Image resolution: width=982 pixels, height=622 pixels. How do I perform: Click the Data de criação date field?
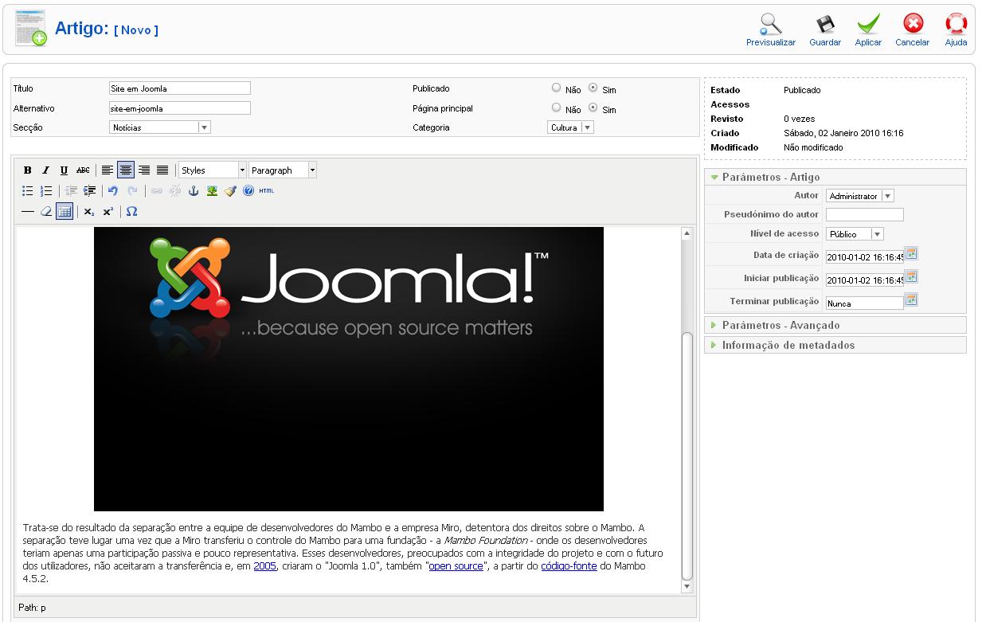865,256
